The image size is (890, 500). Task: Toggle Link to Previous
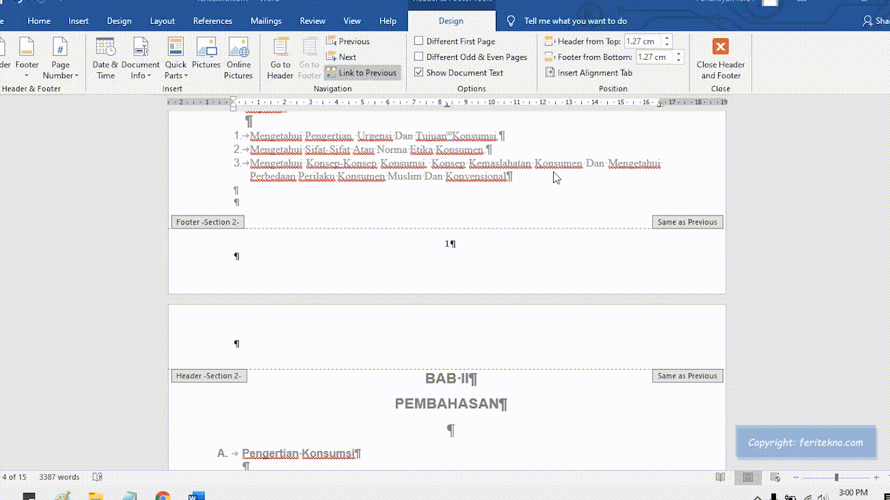(362, 72)
